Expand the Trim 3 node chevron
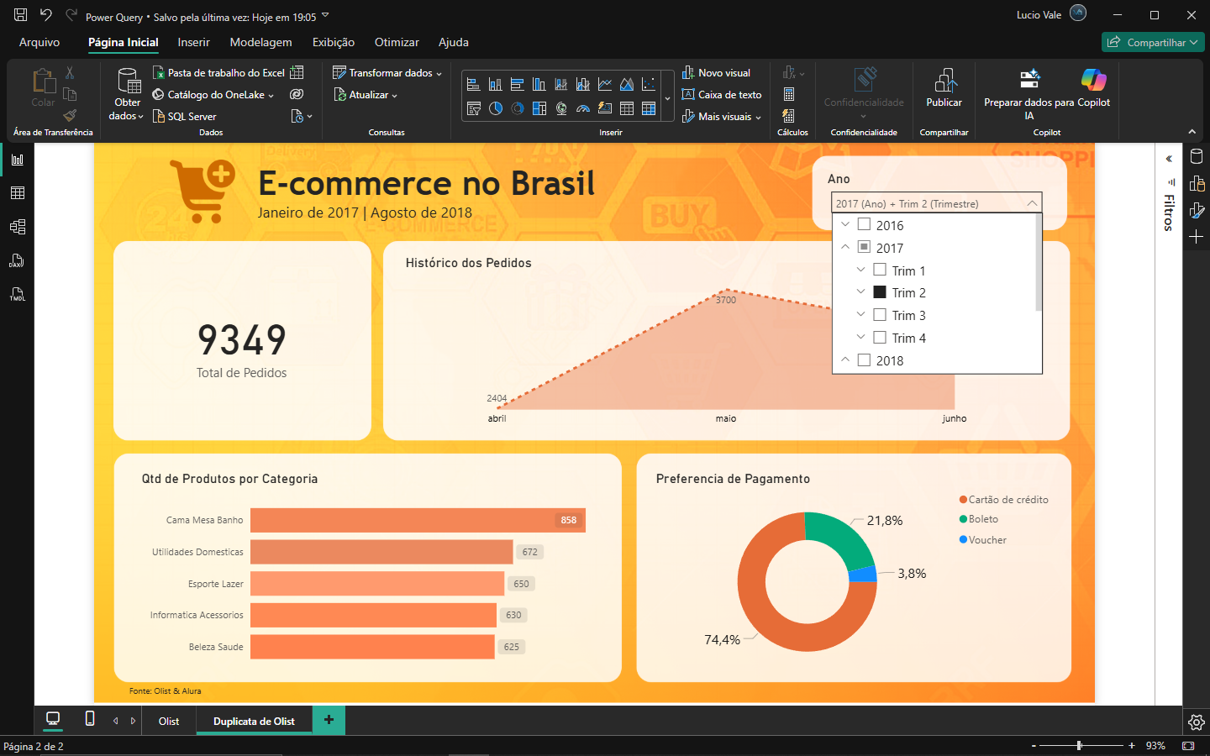 [860, 315]
